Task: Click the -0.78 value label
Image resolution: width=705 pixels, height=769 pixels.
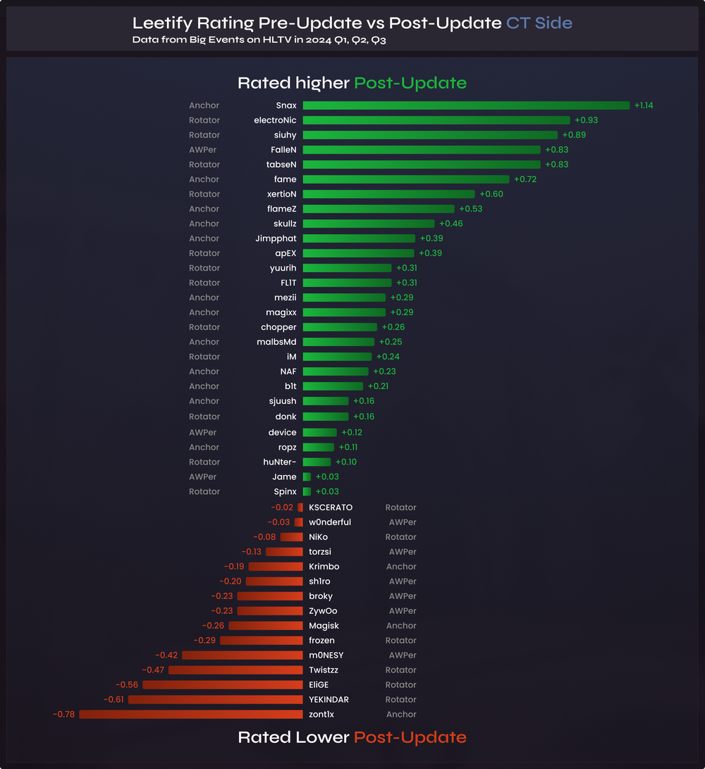Action: (x=63, y=715)
